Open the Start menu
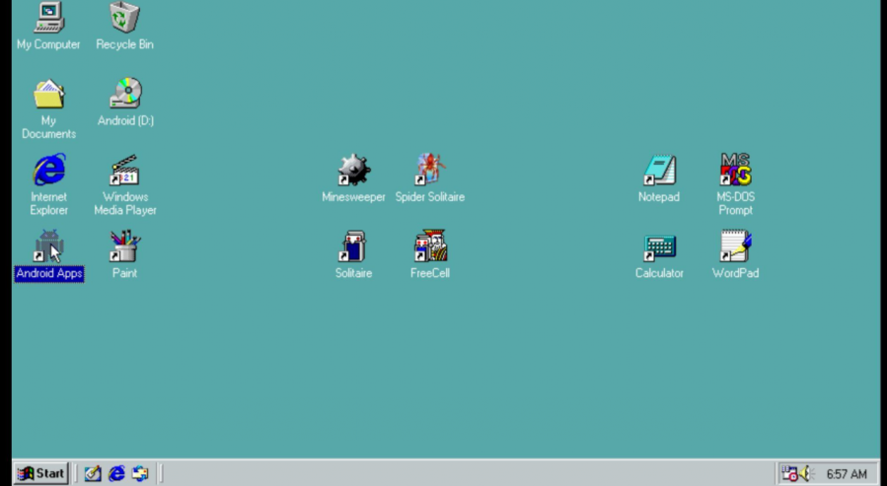The width and height of the screenshot is (887, 486). [x=41, y=473]
